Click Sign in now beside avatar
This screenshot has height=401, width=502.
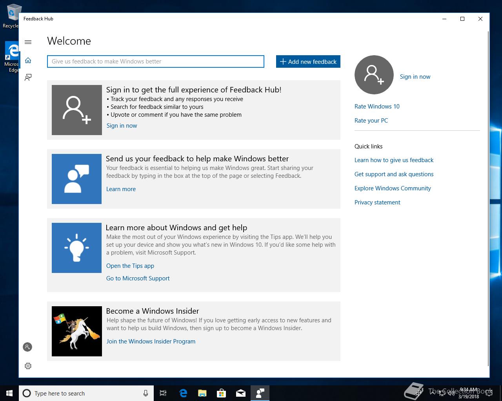coord(415,77)
